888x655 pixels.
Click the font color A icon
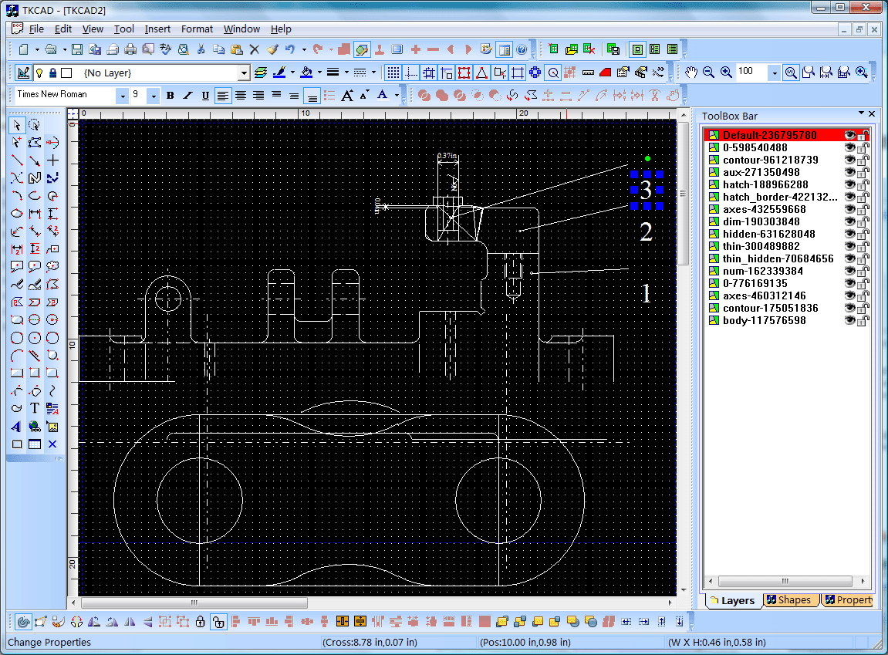pyautogui.click(x=382, y=95)
